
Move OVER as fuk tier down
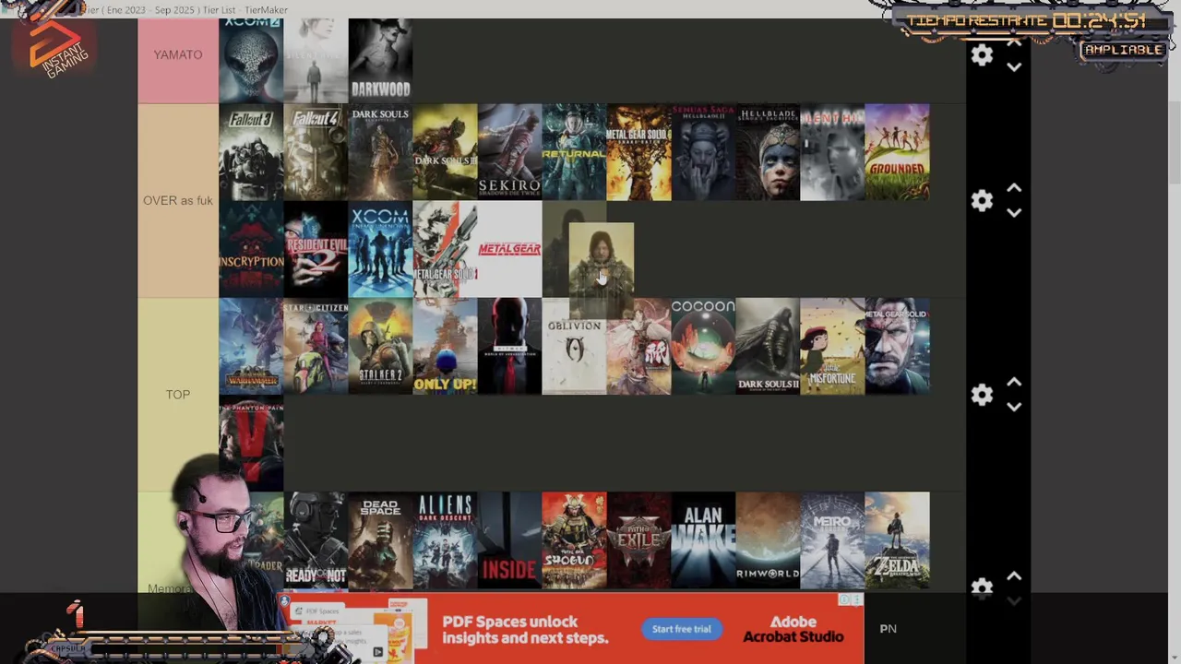1014,213
